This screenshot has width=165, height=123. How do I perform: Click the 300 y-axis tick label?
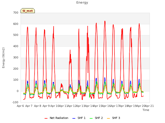pos(16,57)
